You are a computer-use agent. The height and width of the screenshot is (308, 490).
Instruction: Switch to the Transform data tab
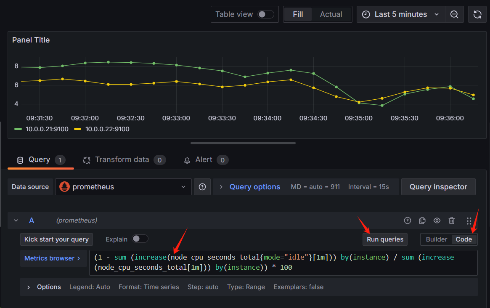pyautogui.click(x=122, y=160)
